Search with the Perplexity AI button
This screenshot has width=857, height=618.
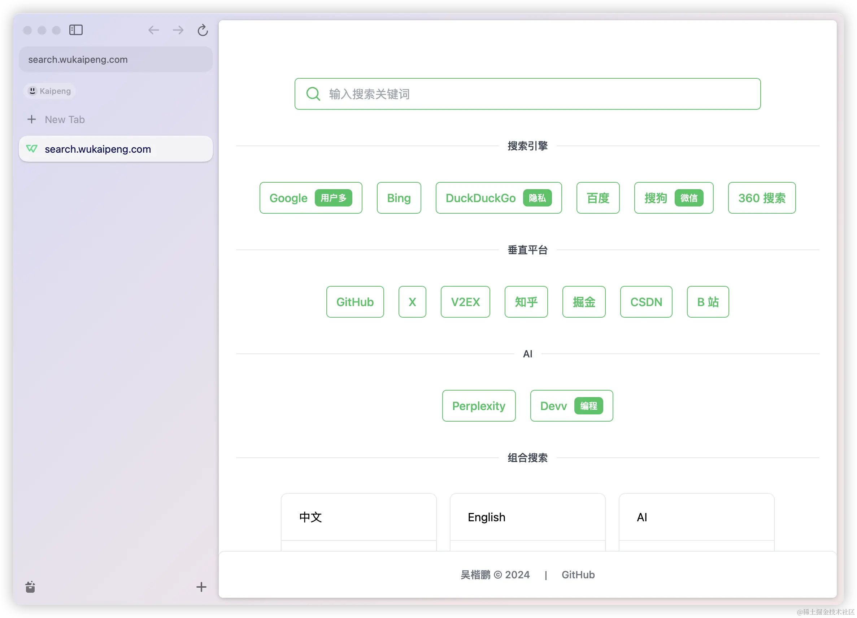(479, 406)
